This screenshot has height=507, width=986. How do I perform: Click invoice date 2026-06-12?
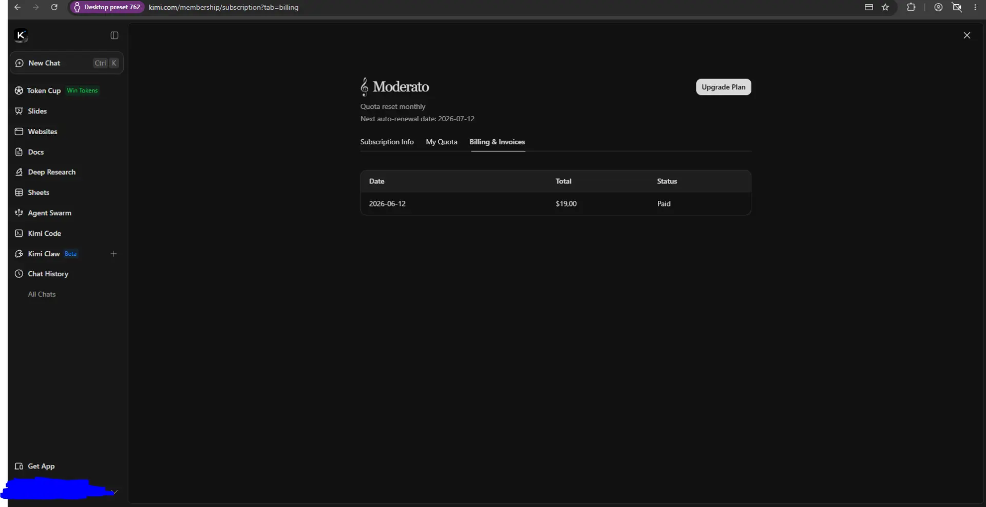pos(387,204)
